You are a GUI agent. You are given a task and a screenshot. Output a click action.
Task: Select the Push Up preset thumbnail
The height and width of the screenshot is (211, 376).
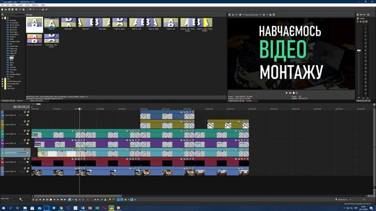tap(51, 23)
